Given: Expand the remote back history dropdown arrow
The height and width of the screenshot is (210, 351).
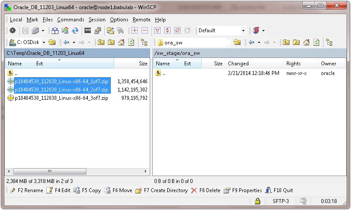Looking at the screenshot, I should [259, 42].
